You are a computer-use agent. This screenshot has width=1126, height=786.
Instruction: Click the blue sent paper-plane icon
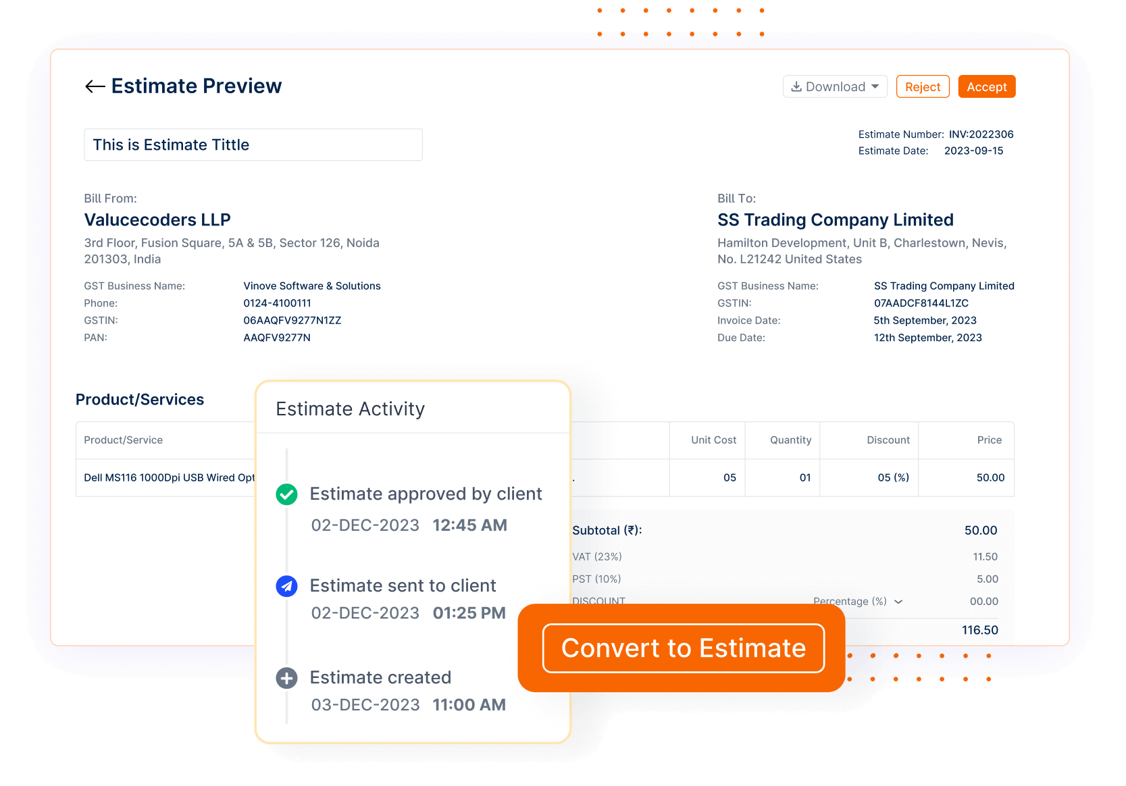(287, 586)
